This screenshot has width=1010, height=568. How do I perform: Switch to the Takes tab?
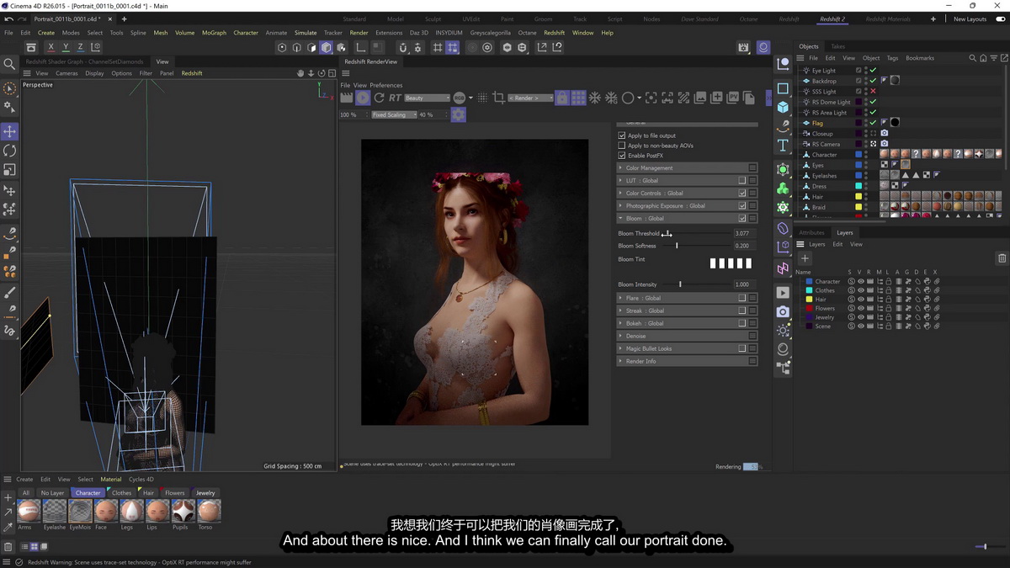837,46
